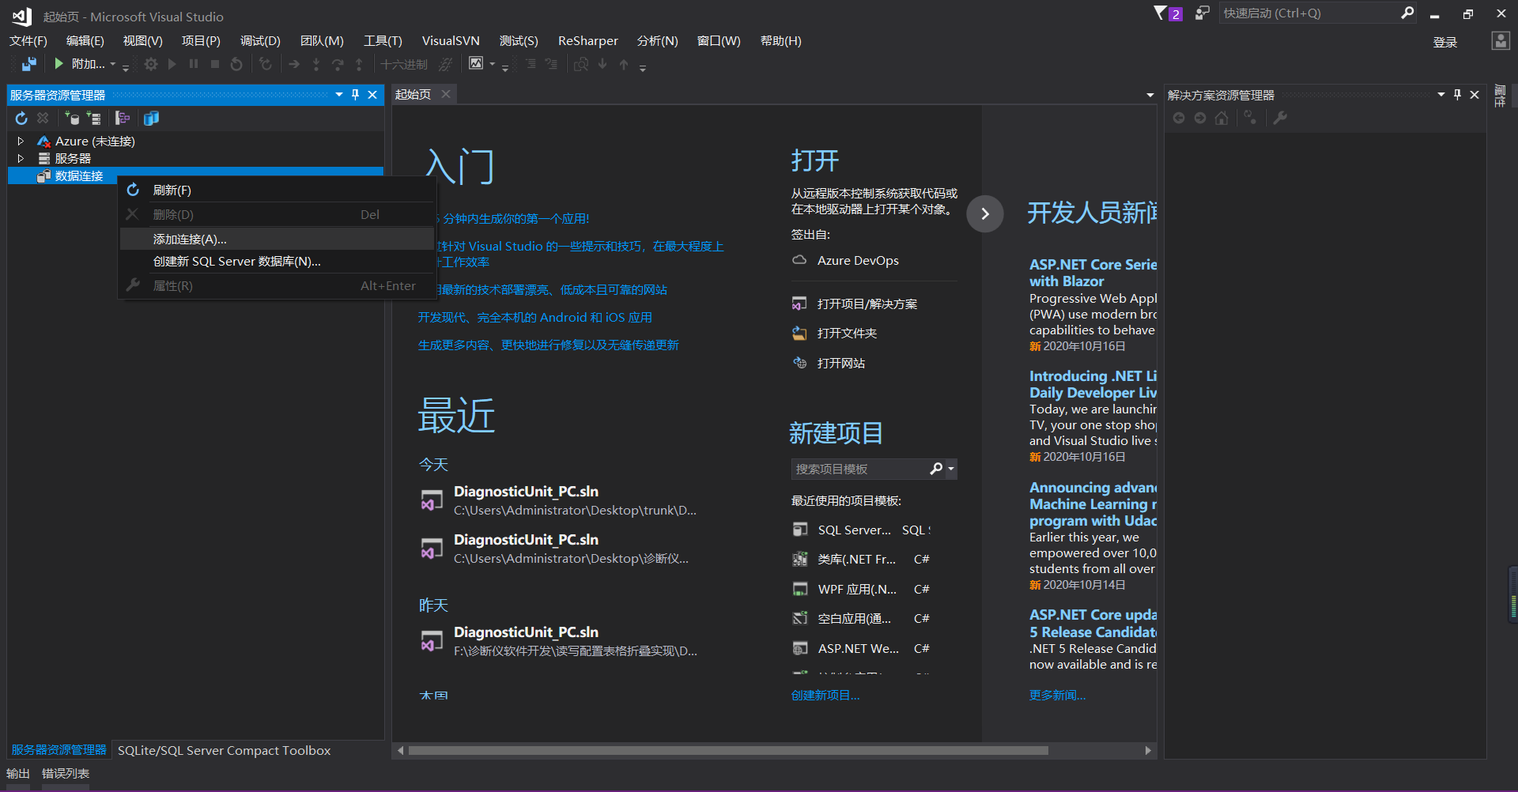Click the start page horizontal scrollbar thumb
Viewport: 1518px width, 792px height.
[x=728, y=750]
